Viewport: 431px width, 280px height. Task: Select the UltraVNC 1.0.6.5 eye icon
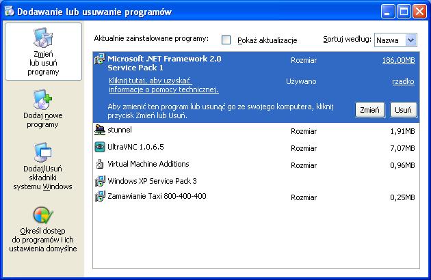(x=99, y=147)
